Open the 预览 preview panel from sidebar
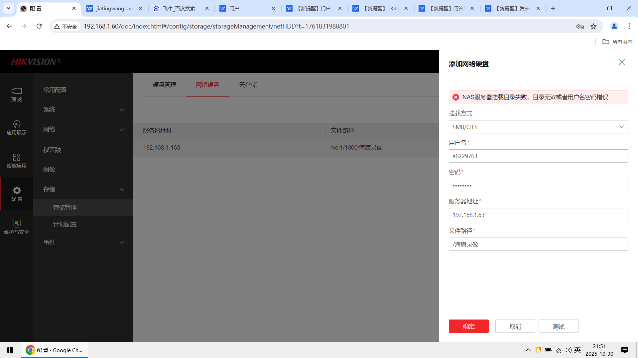This screenshot has width=638, height=358. (x=17, y=95)
